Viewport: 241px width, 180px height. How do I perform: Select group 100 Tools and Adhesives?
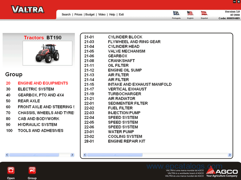35,131
